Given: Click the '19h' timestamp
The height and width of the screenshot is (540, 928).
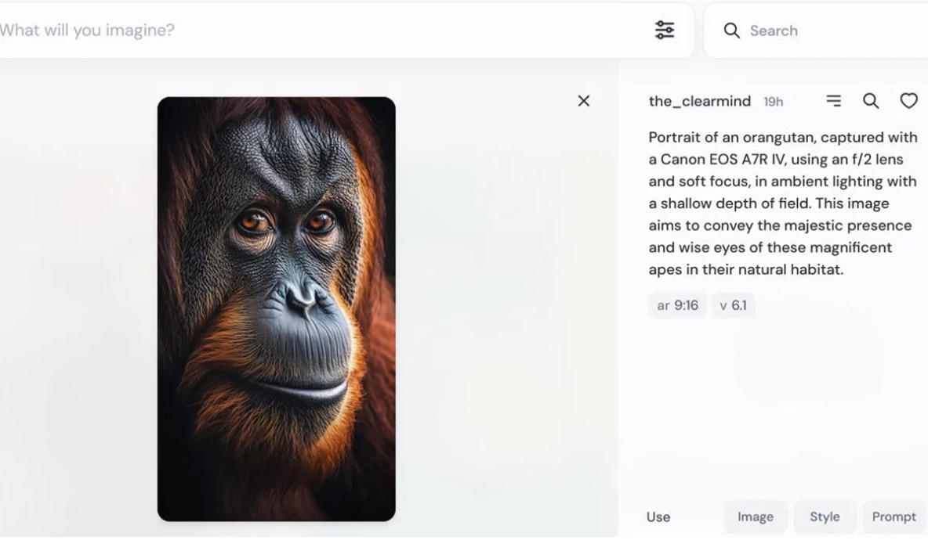Looking at the screenshot, I should [x=773, y=103].
